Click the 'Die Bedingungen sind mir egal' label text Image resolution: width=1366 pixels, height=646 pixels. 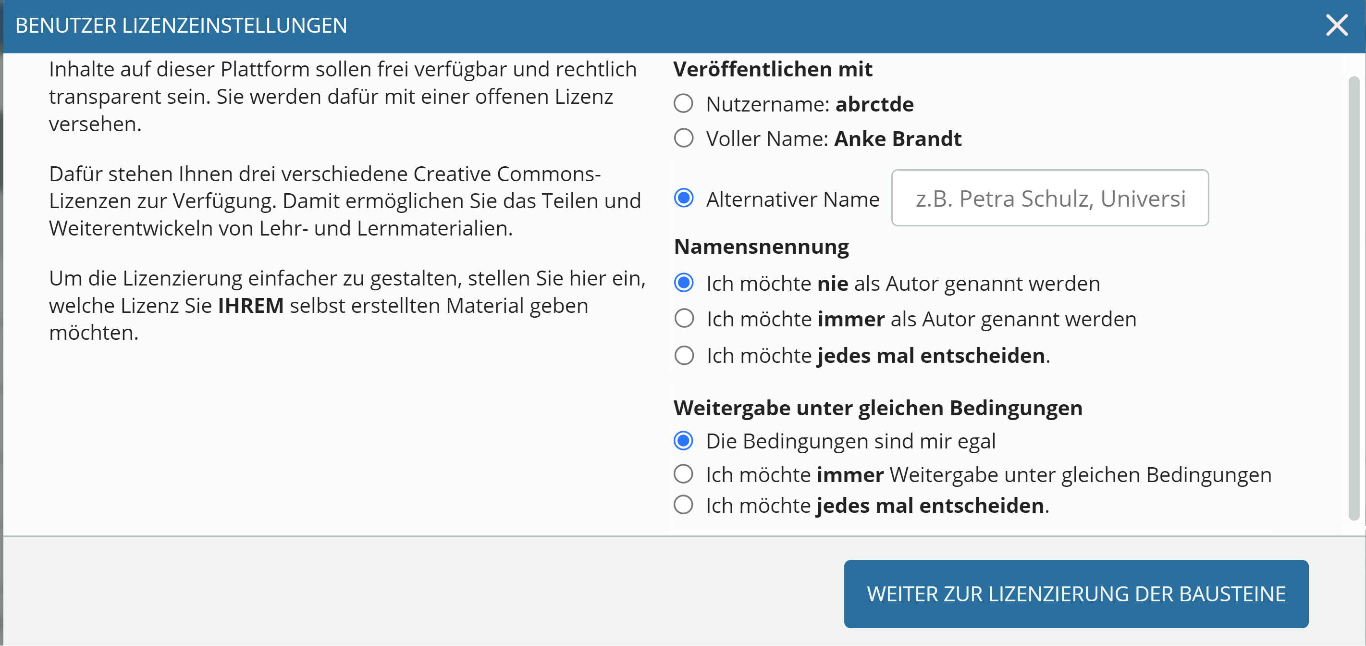(x=850, y=441)
